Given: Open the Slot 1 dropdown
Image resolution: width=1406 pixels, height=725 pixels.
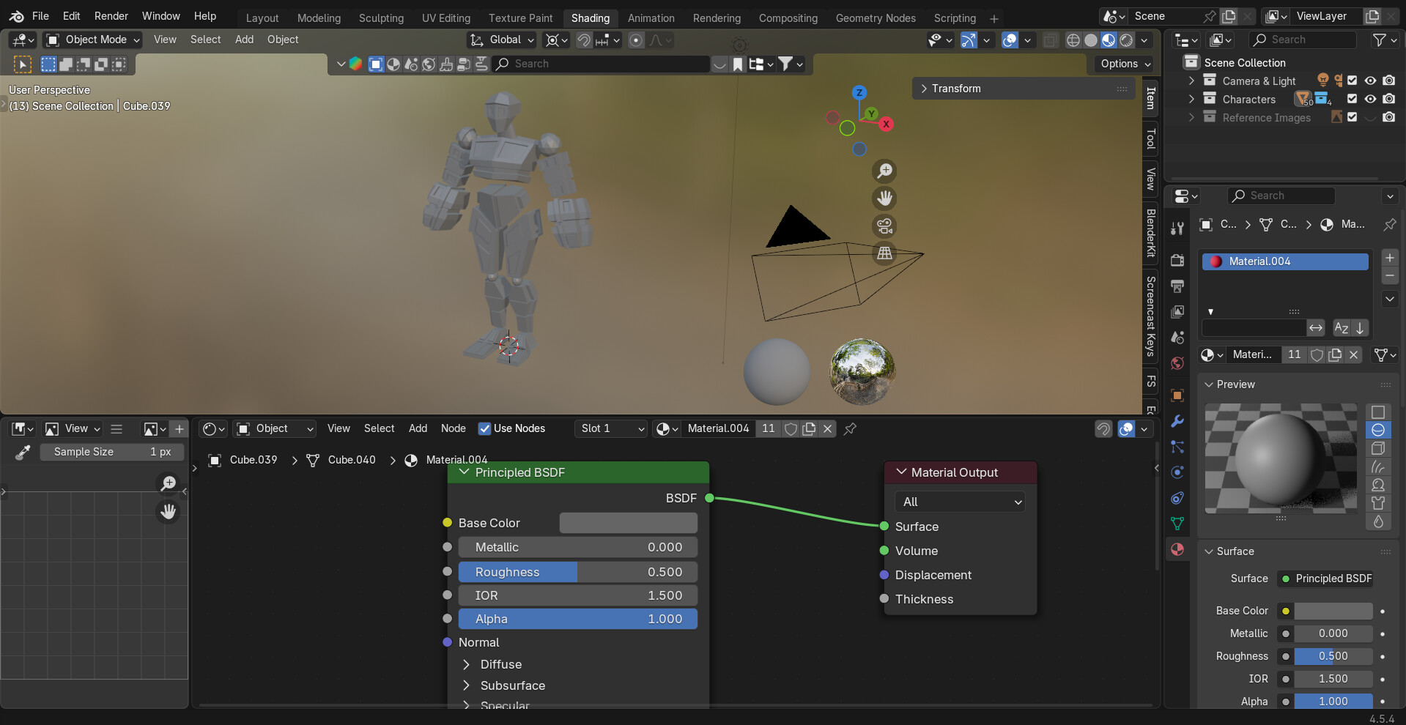Looking at the screenshot, I should point(611,428).
